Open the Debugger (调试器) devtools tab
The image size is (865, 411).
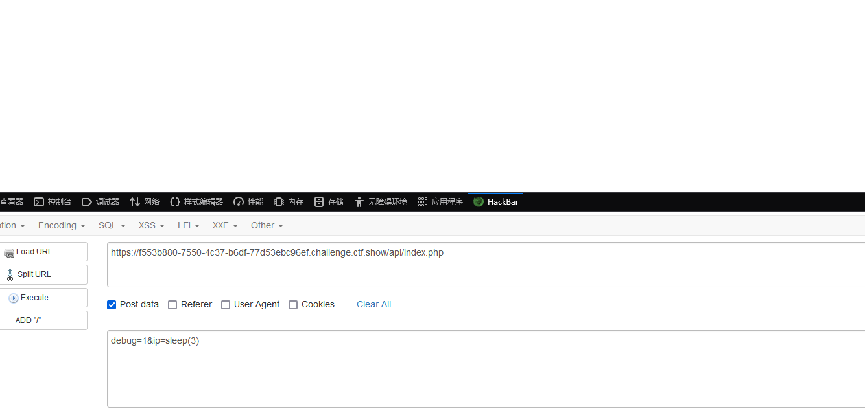(101, 202)
